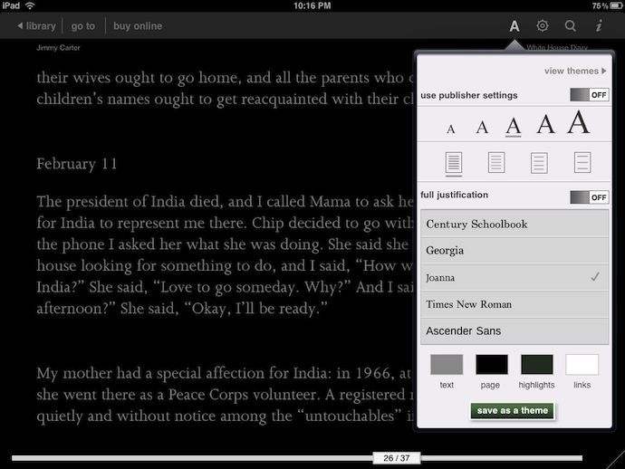Select Times New Roman font

514,304
